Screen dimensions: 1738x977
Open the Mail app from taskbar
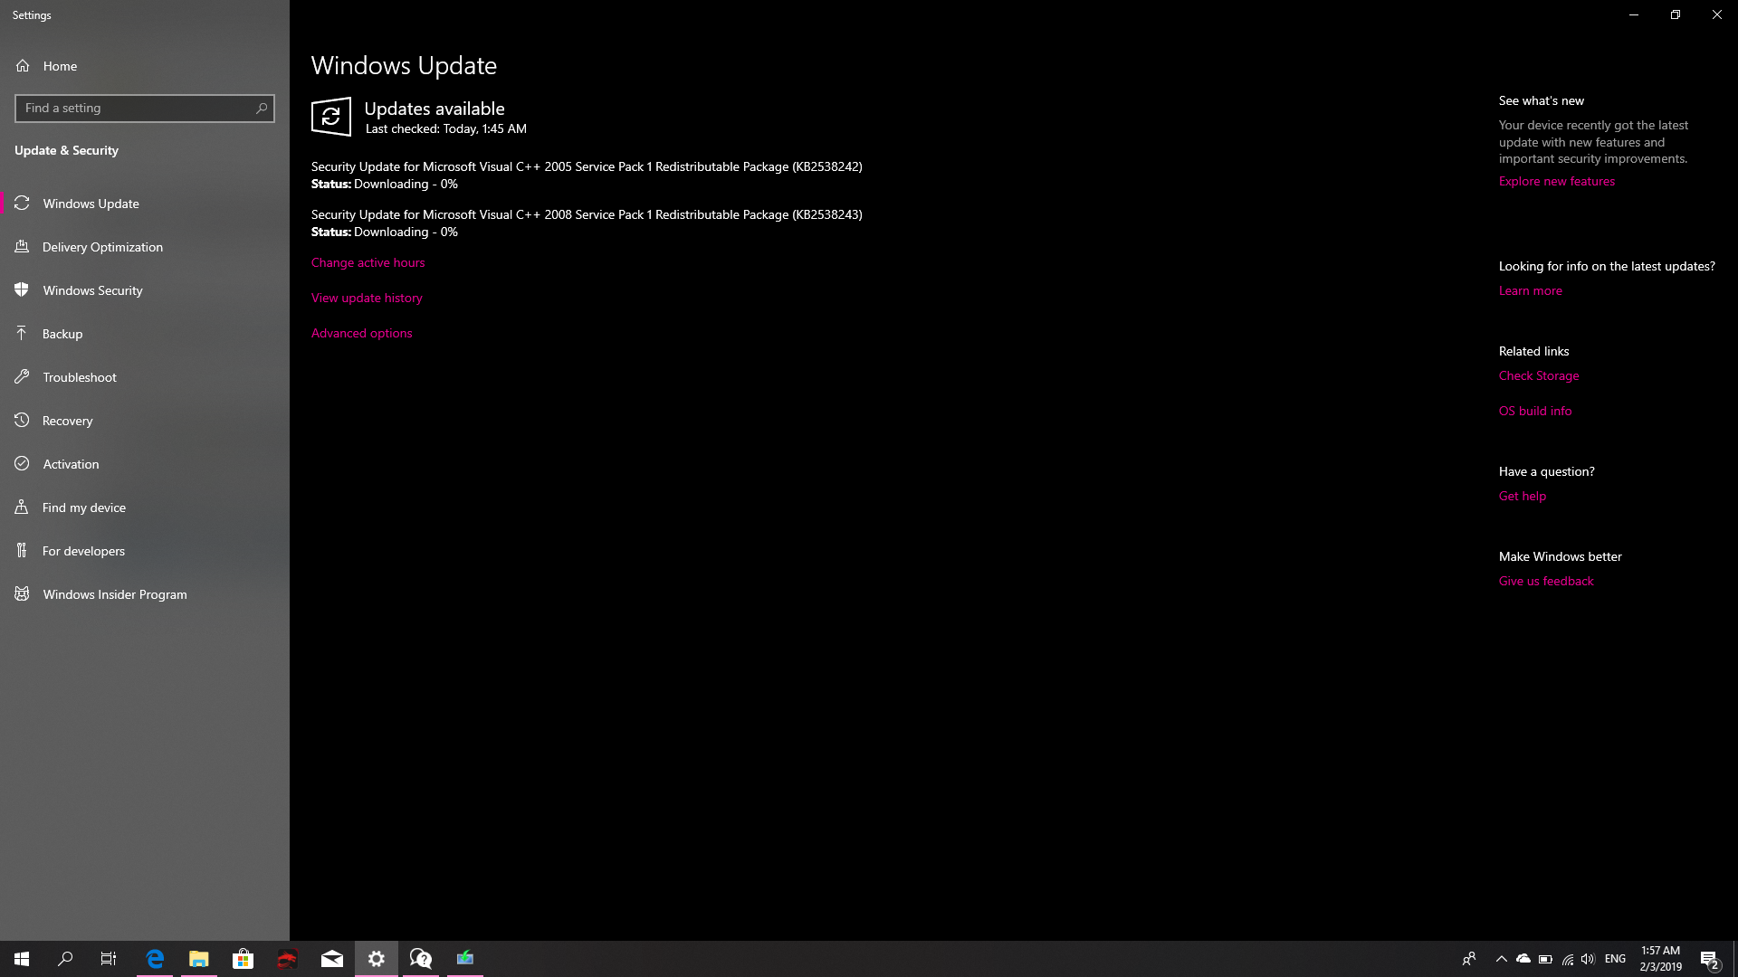click(332, 959)
